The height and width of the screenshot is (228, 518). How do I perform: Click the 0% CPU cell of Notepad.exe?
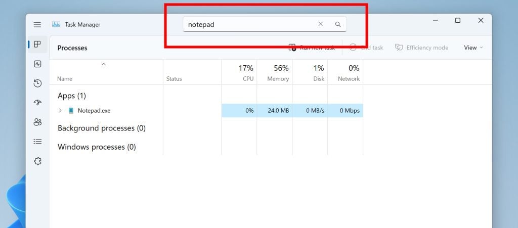(x=239, y=111)
